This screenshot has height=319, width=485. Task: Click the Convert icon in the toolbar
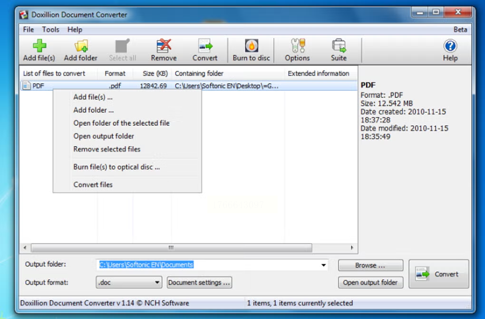[205, 46]
